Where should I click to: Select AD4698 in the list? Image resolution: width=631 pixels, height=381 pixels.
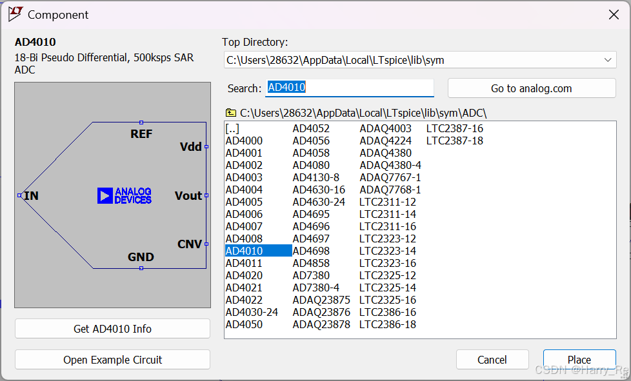coord(311,251)
